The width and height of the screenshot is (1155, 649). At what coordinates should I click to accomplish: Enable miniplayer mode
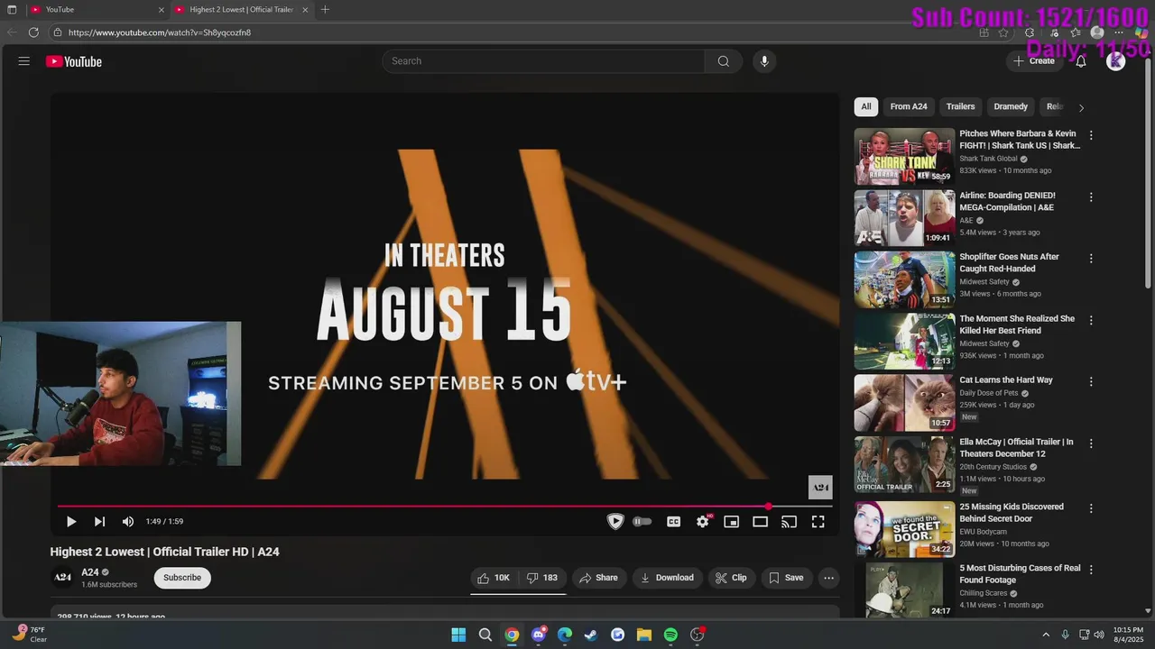click(x=732, y=522)
